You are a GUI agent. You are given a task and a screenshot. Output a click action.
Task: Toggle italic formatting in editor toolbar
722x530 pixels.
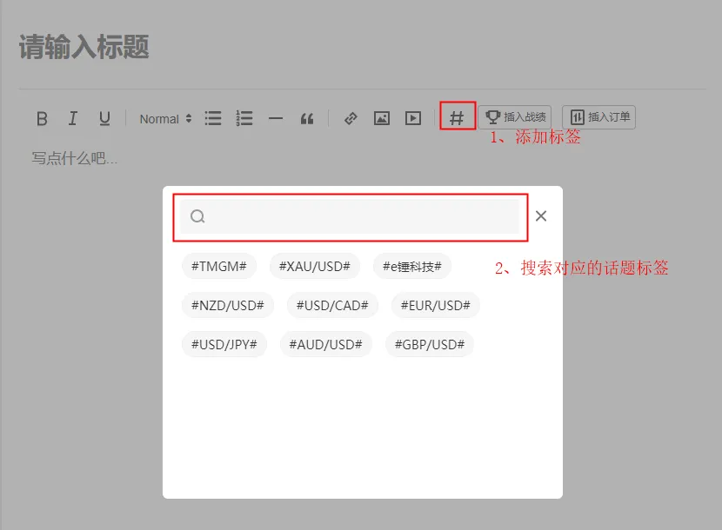tap(73, 119)
